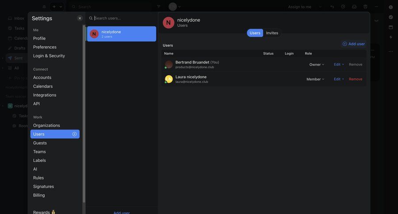Viewport: 398px width, 214px height.
Task: Click Laura nicelydone's yellow avatar
Action: point(168,79)
